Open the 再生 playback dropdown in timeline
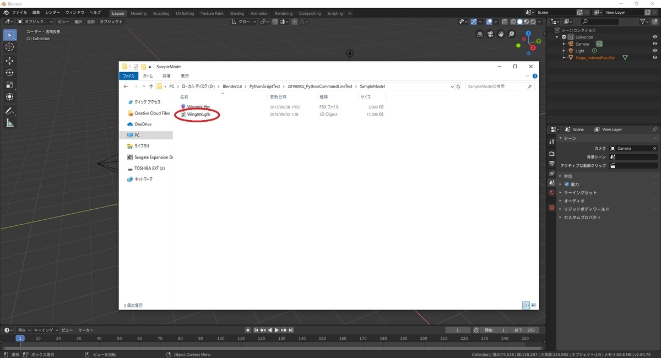This screenshot has height=358, width=661. tap(24, 330)
